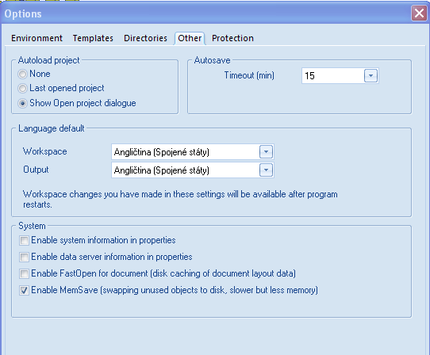Uncheck the Enable MemSave checkbox
Viewport: 430px width, 355px height.
(x=24, y=290)
